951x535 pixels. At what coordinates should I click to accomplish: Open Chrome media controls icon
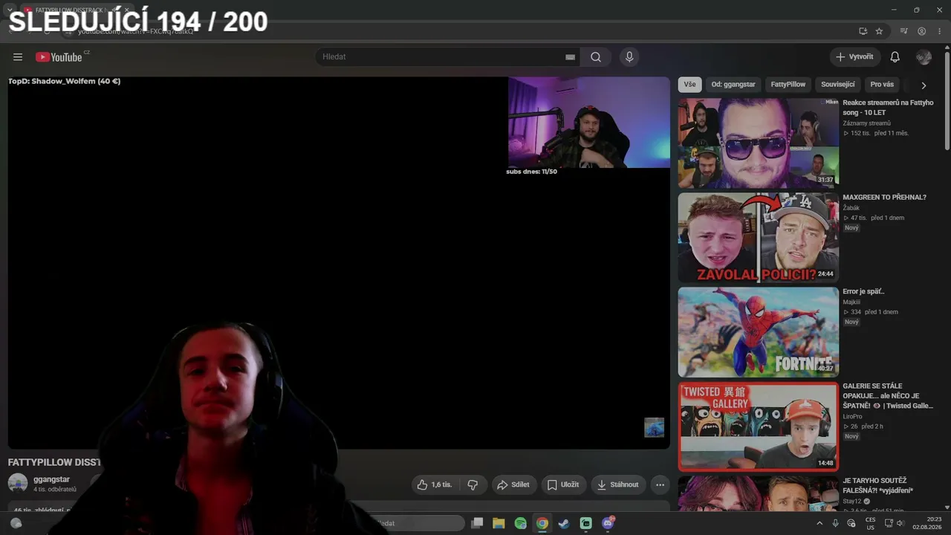coord(903,31)
